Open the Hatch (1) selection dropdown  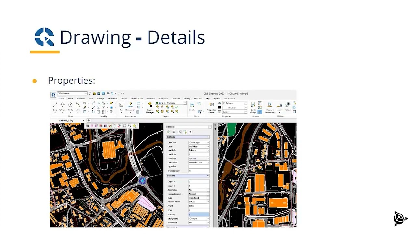[x=188, y=127]
